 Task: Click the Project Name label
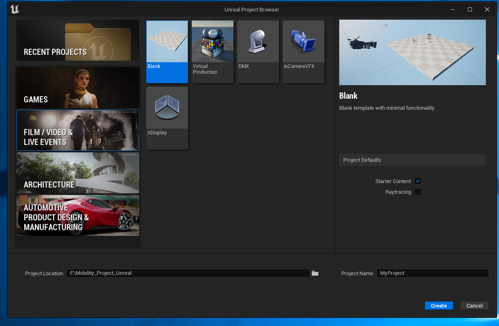(x=357, y=273)
